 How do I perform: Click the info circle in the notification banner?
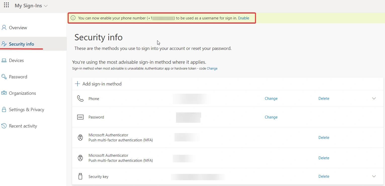point(73,18)
